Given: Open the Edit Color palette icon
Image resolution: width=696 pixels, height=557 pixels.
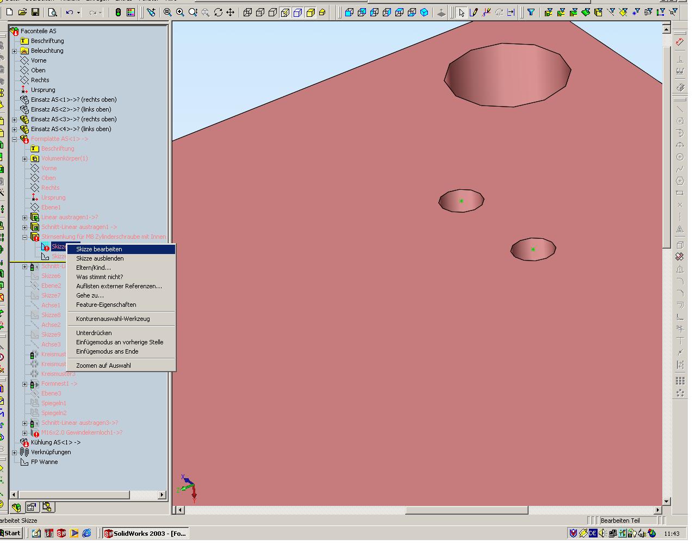Looking at the screenshot, I should click(x=130, y=12).
